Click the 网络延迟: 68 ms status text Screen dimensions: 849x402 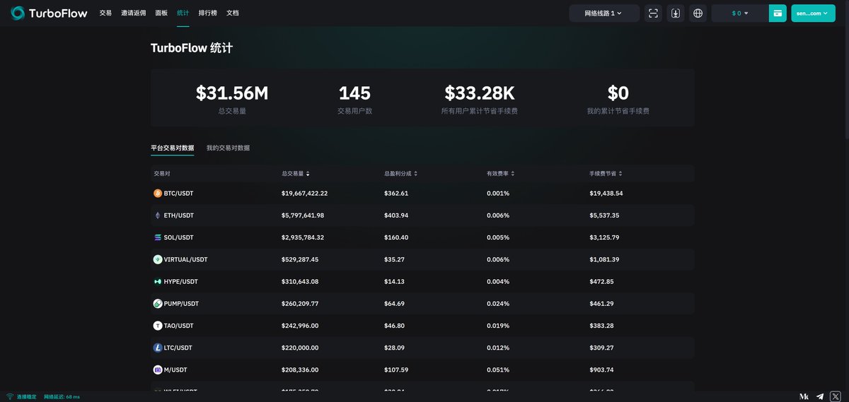(x=62, y=397)
